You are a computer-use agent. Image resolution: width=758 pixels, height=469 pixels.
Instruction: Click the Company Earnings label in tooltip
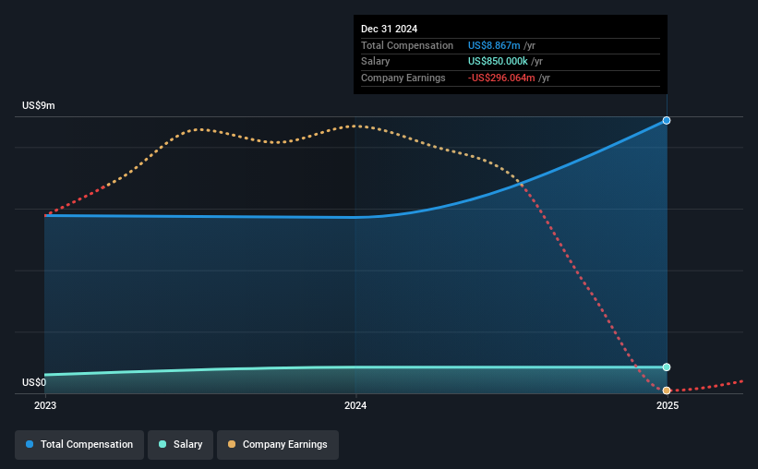(x=403, y=78)
